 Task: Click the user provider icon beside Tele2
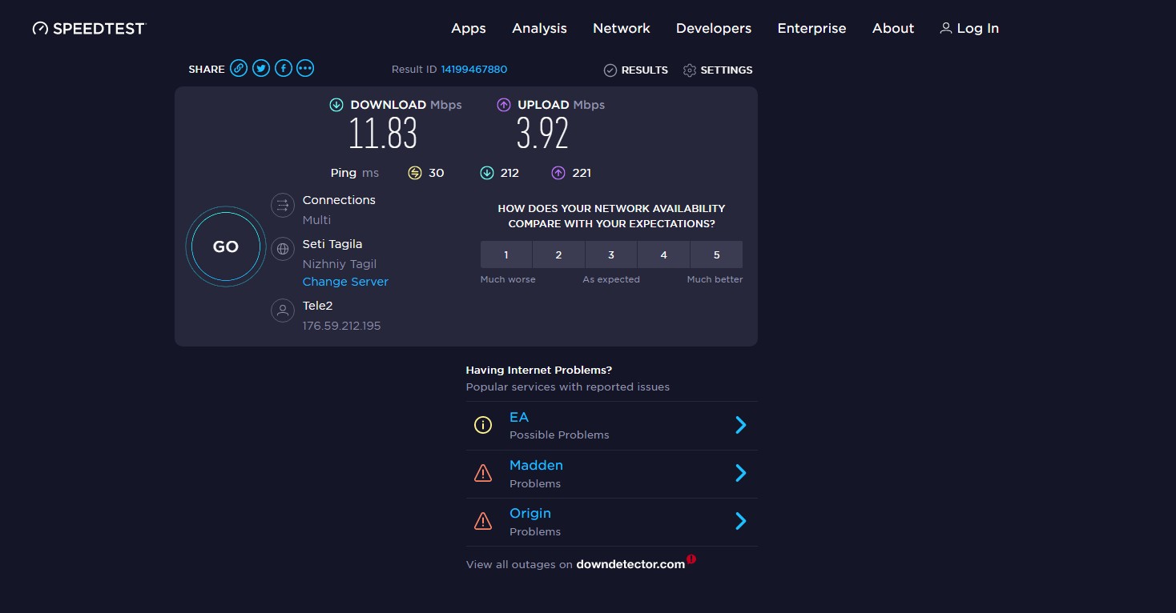point(283,311)
